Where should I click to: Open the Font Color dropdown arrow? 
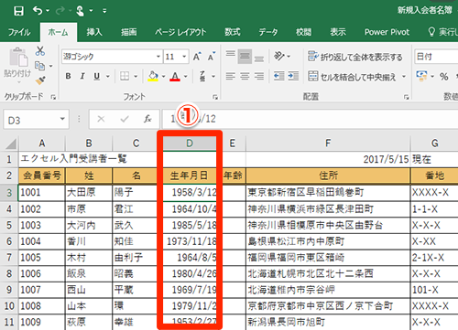[x=186, y=76]
